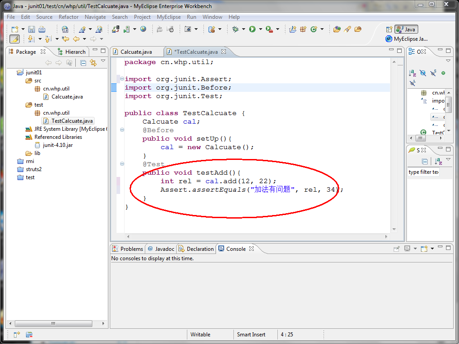Click the Display Selected Console monitor icon
The width and height of the screenshot is (459, 344).
point(407,249)
